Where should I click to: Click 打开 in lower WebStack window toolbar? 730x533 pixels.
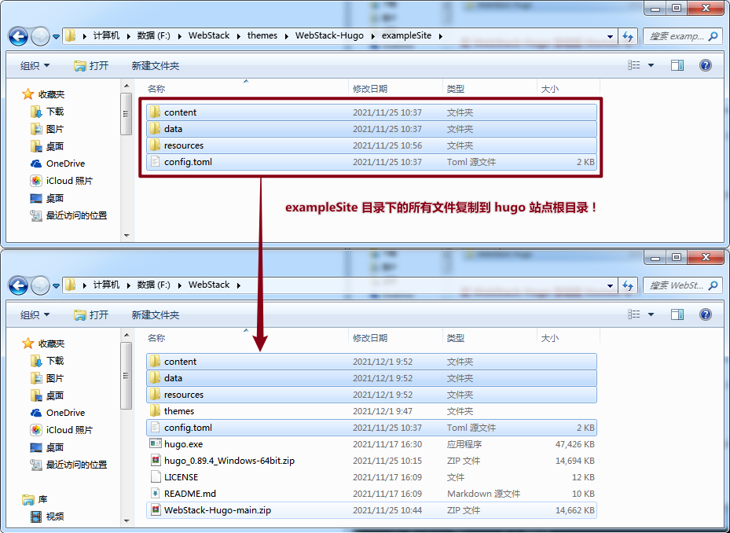click(91, 315)
